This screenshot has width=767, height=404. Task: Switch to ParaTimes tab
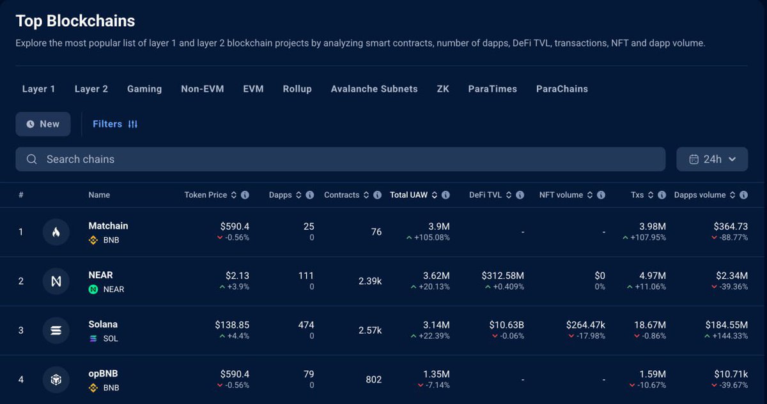(x=492, y=89)
